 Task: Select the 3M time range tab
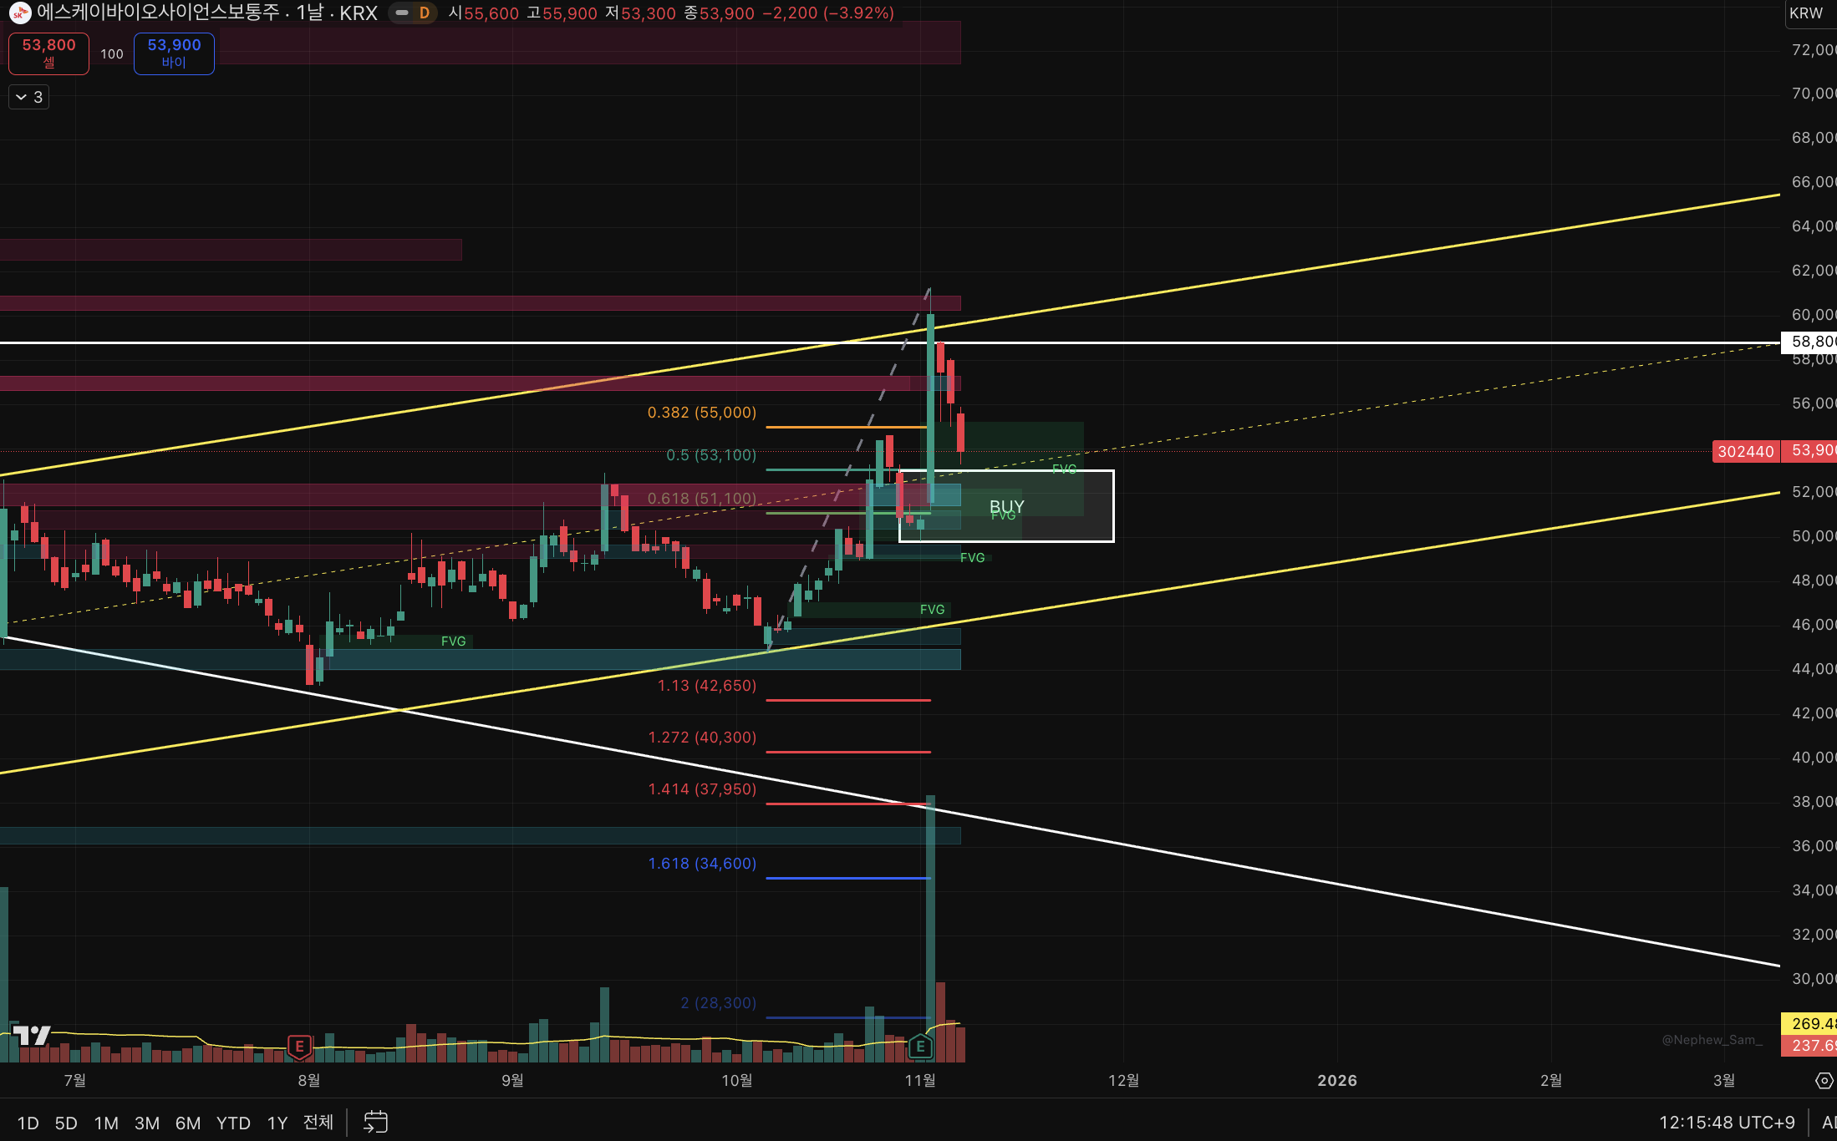click(x=147, y=1123)
